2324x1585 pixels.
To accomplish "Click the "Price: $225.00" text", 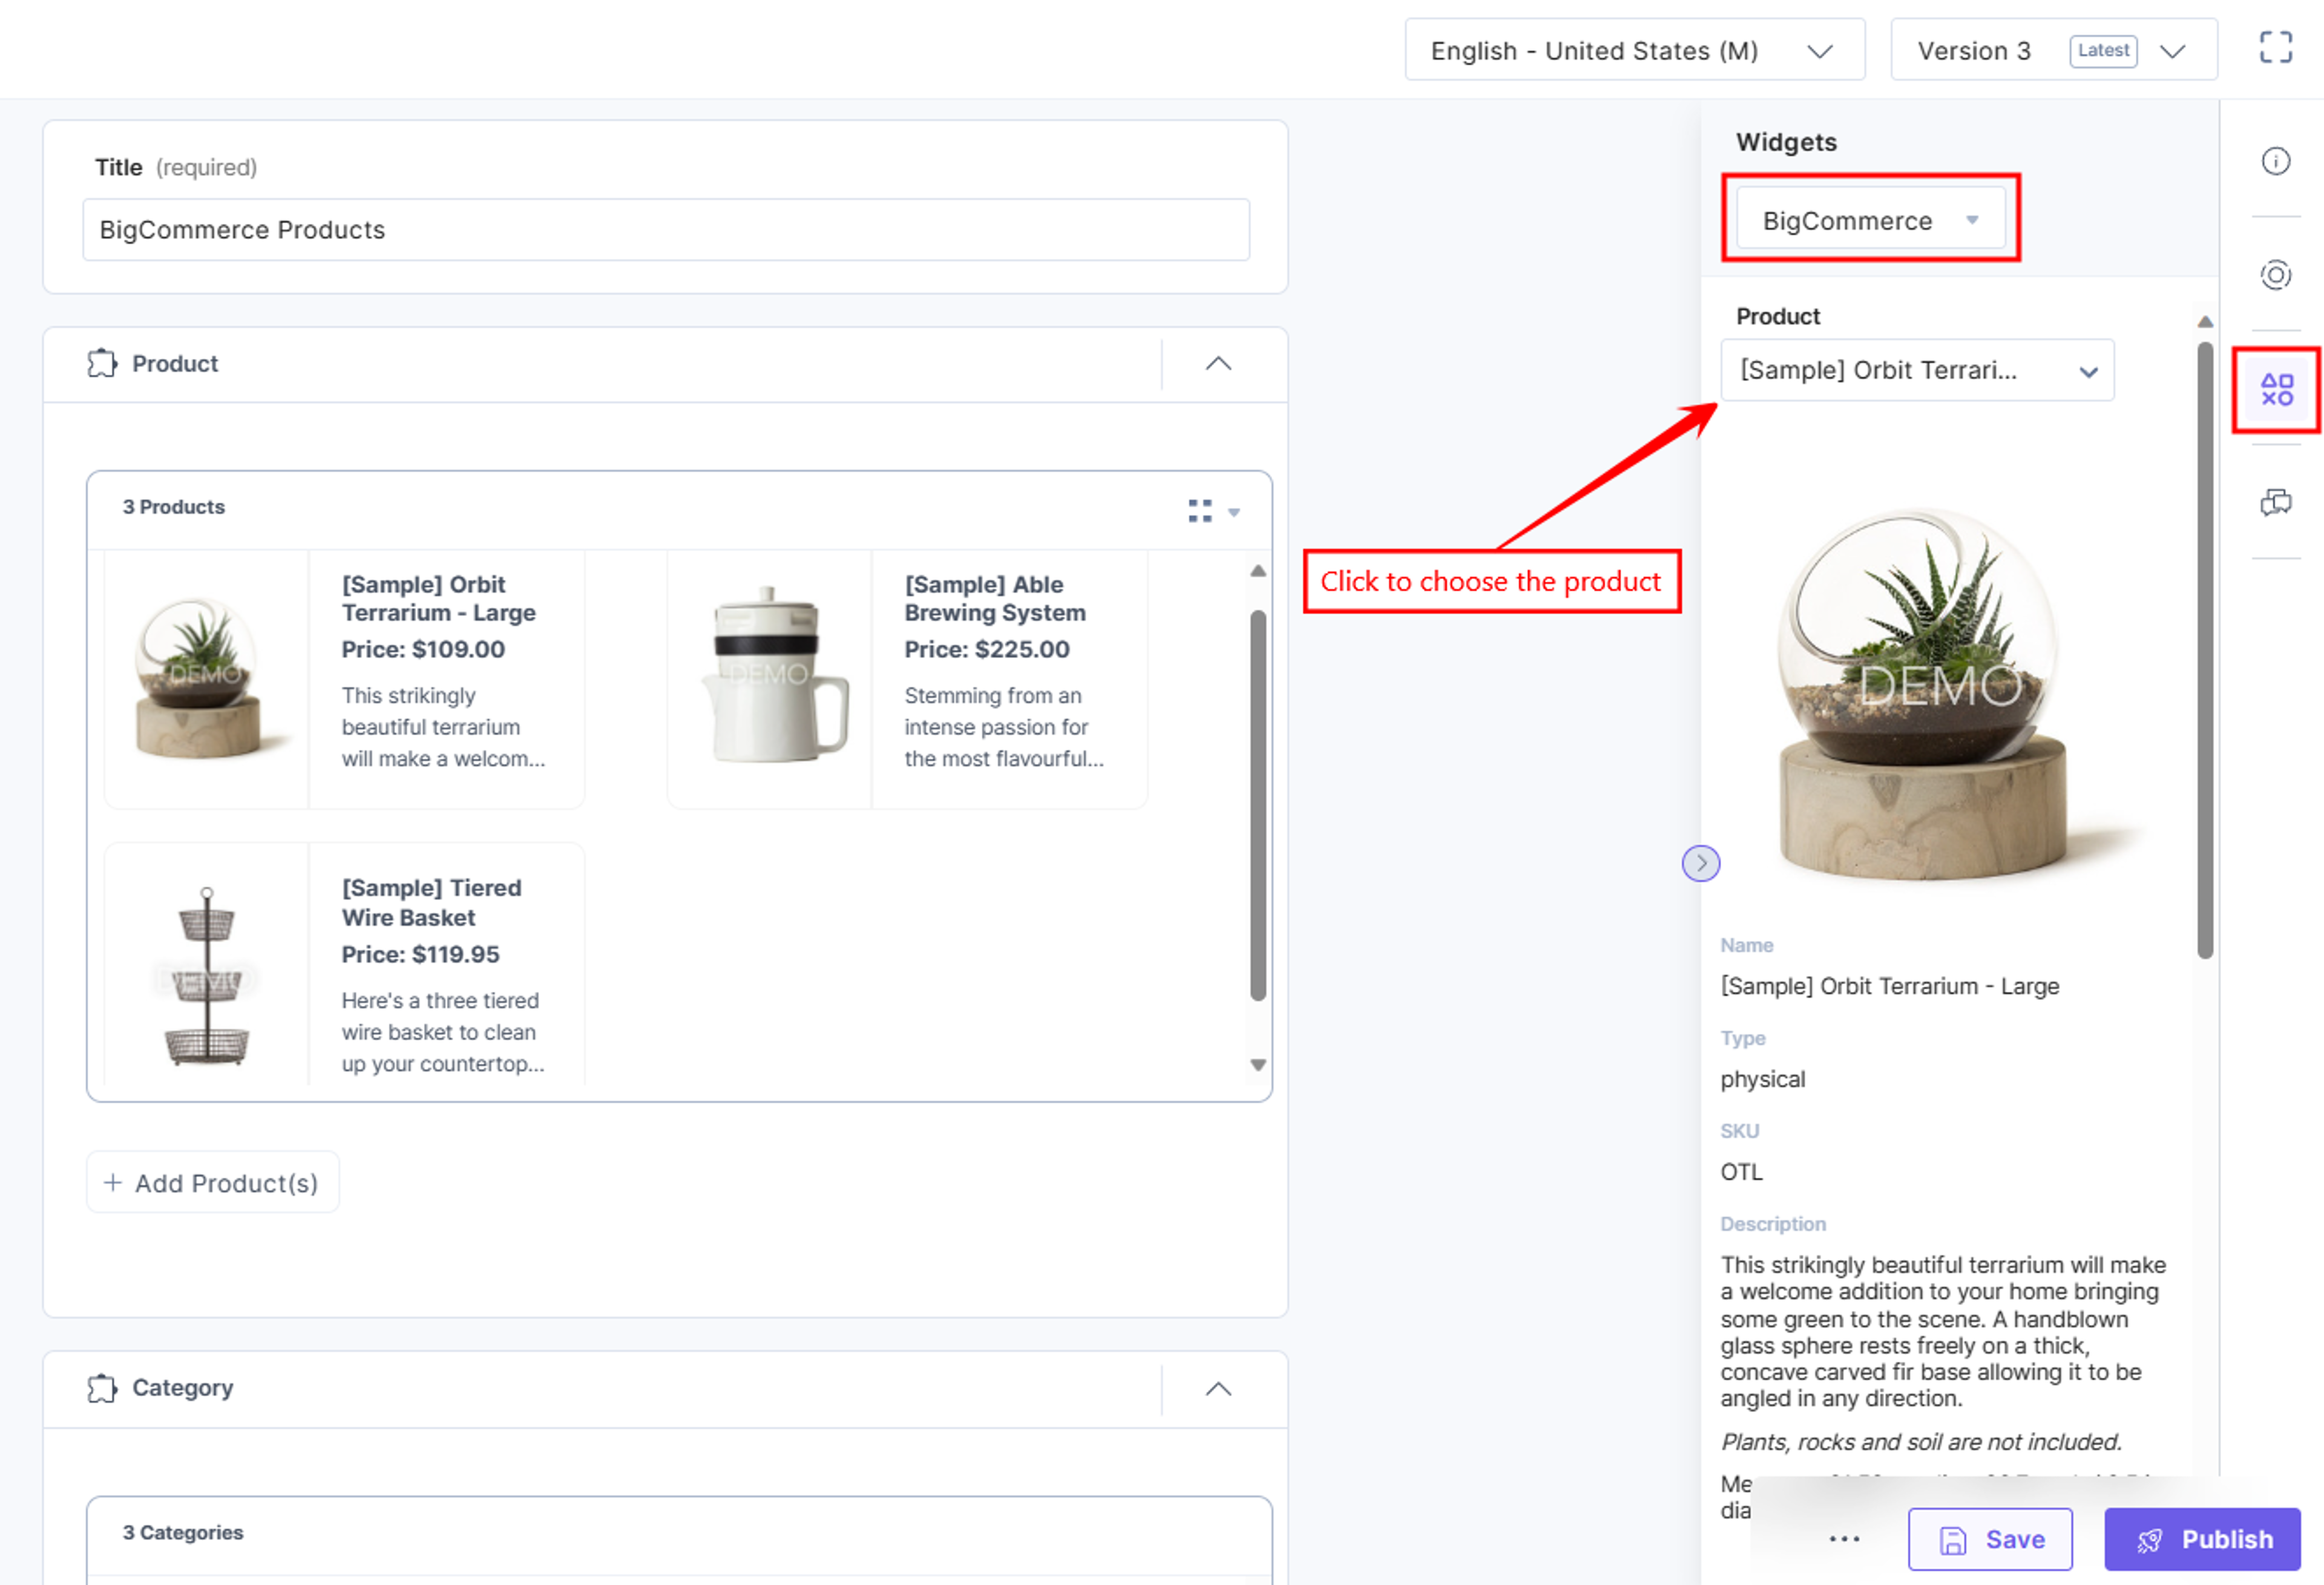I will coord(986,649).
